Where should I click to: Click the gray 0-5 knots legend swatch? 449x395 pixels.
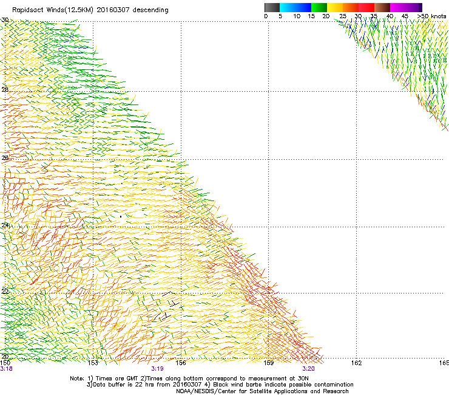(x=272, y=7)
